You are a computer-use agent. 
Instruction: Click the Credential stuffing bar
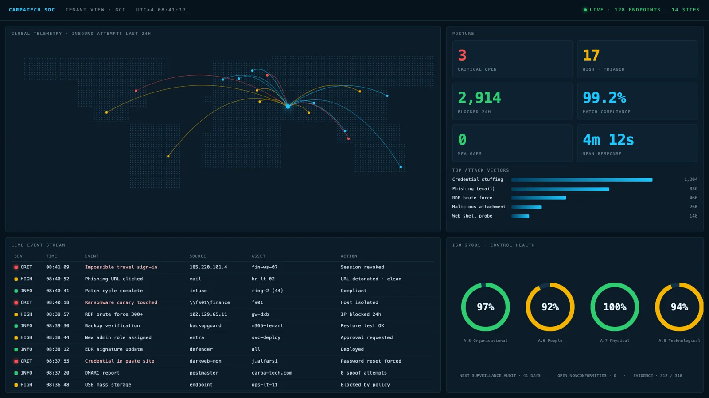[582, 180]
